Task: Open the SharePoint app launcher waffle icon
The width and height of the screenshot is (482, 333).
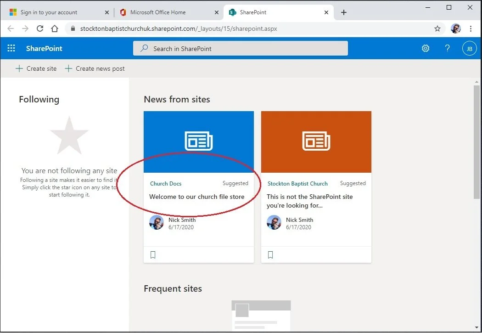Action: [11, 48]
